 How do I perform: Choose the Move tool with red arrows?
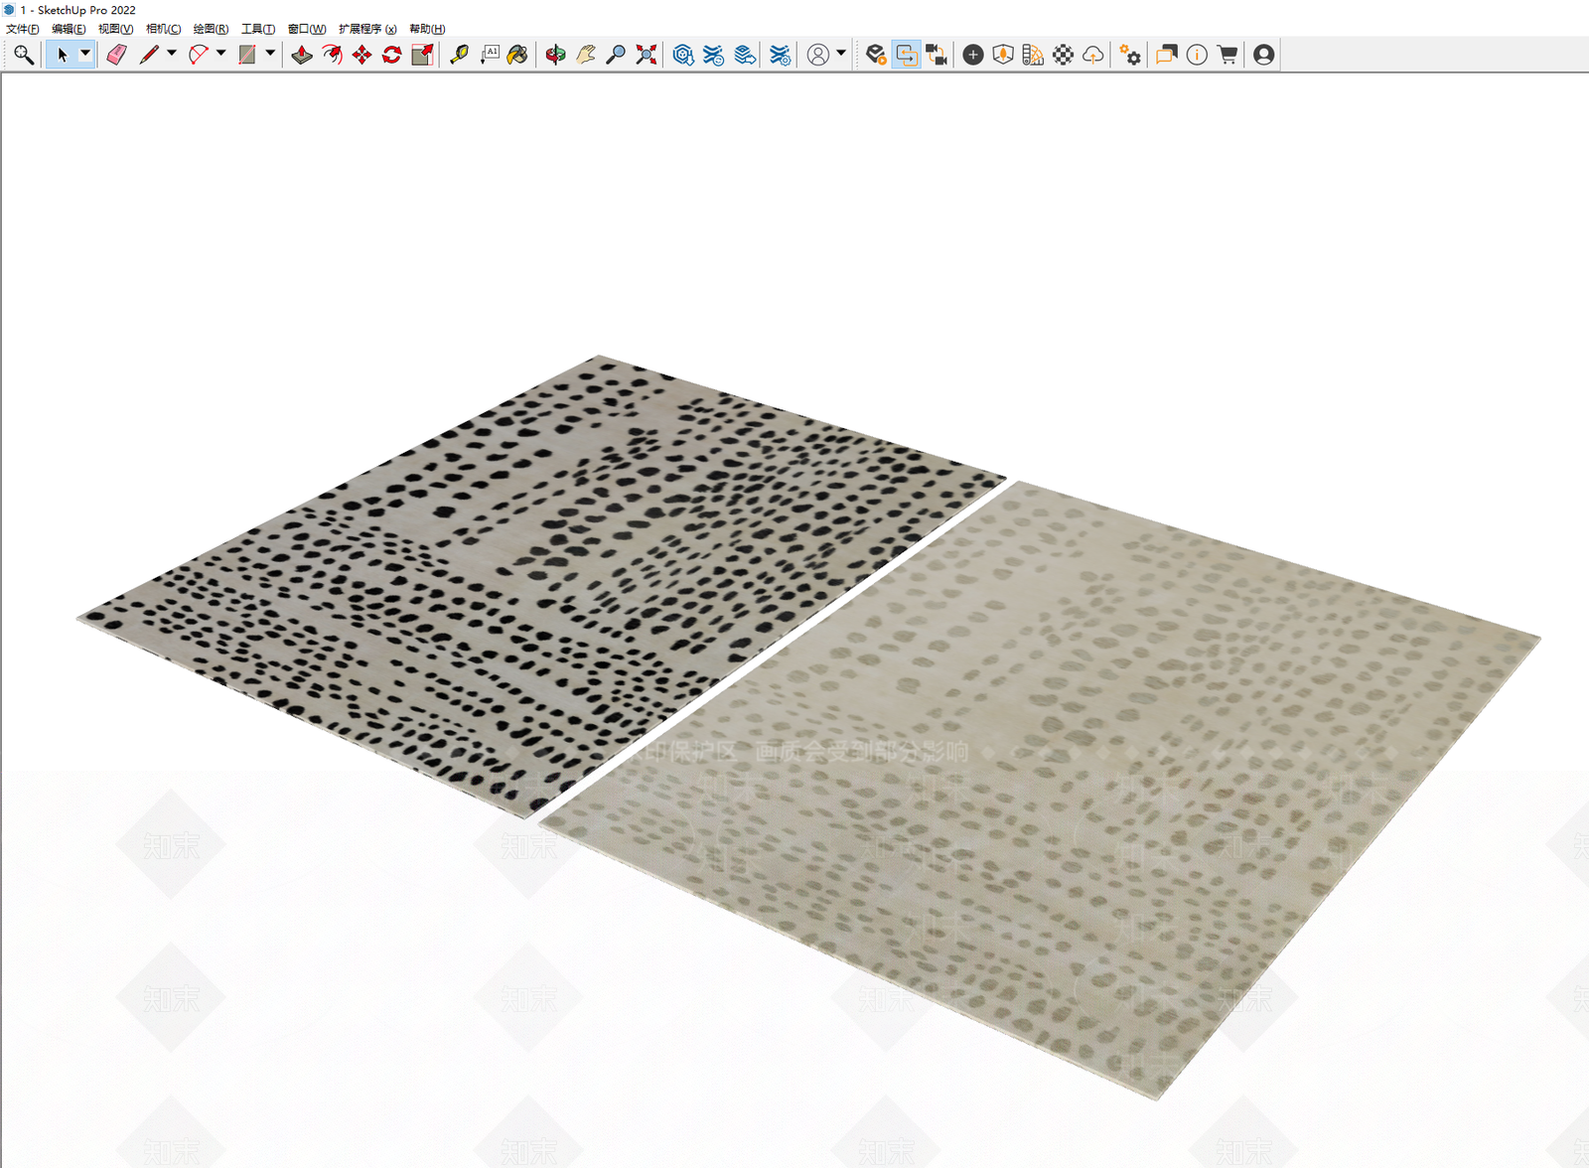tap(361, 55)
